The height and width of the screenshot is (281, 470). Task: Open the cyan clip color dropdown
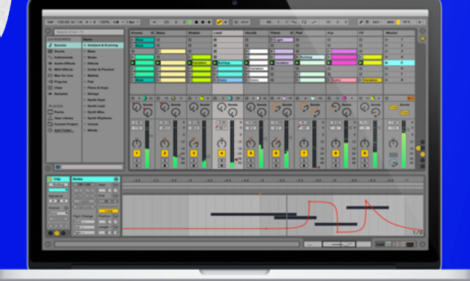58,190
